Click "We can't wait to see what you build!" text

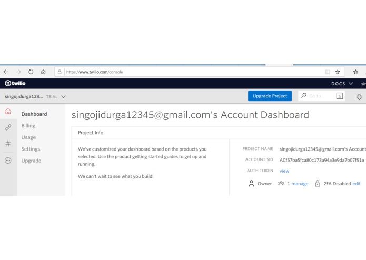(x=116, y=176)
